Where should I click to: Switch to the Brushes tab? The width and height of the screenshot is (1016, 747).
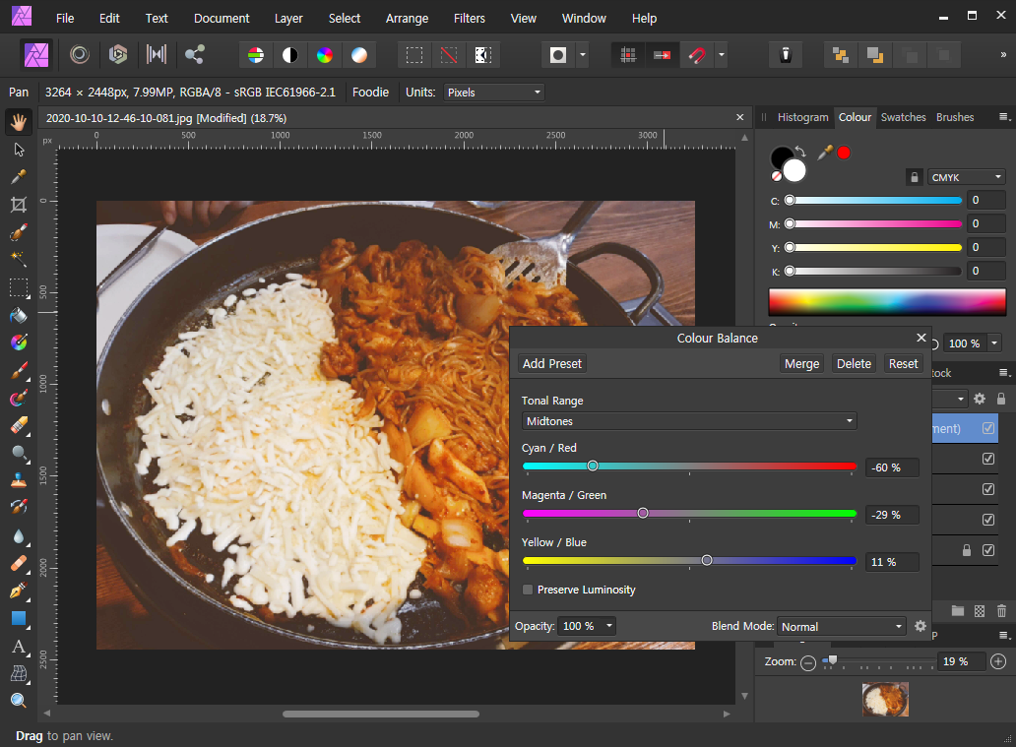click(954, 117)
